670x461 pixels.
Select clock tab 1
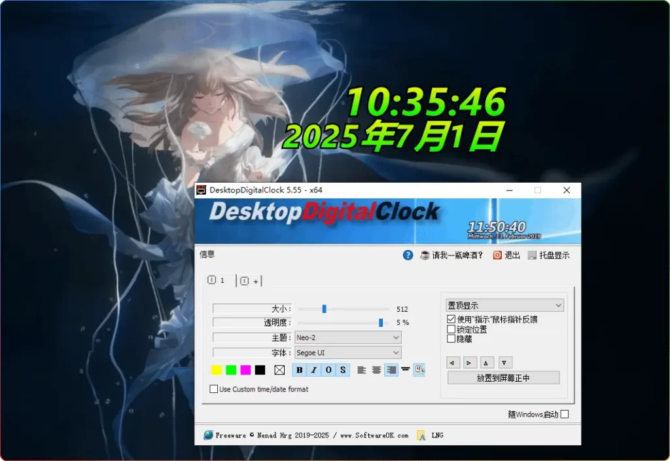click(x=220, y=280)
